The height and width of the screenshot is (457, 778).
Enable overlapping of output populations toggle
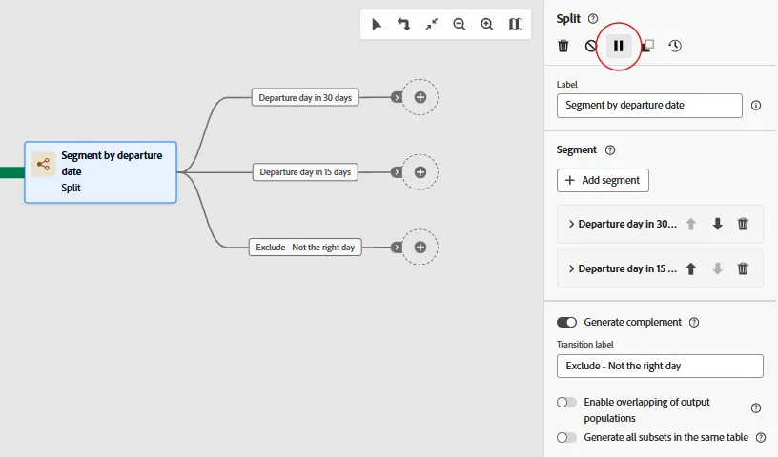tap(566, 402)
